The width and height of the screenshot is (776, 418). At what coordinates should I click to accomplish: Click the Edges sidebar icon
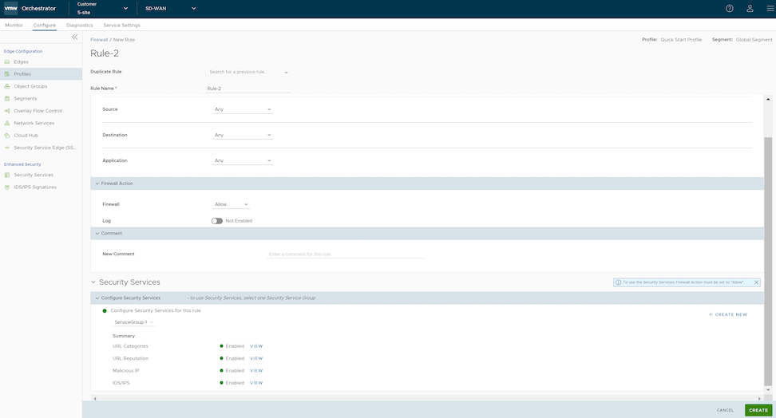pos(7,61)
